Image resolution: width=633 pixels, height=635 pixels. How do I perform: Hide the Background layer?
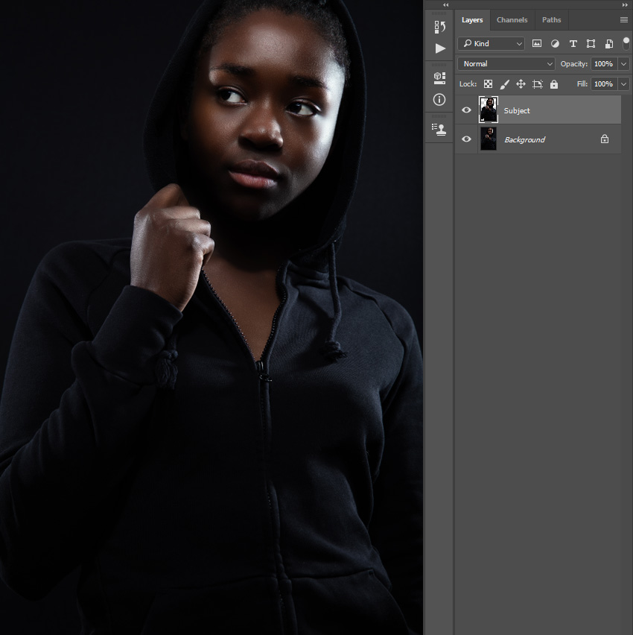(x=466, y=139)
